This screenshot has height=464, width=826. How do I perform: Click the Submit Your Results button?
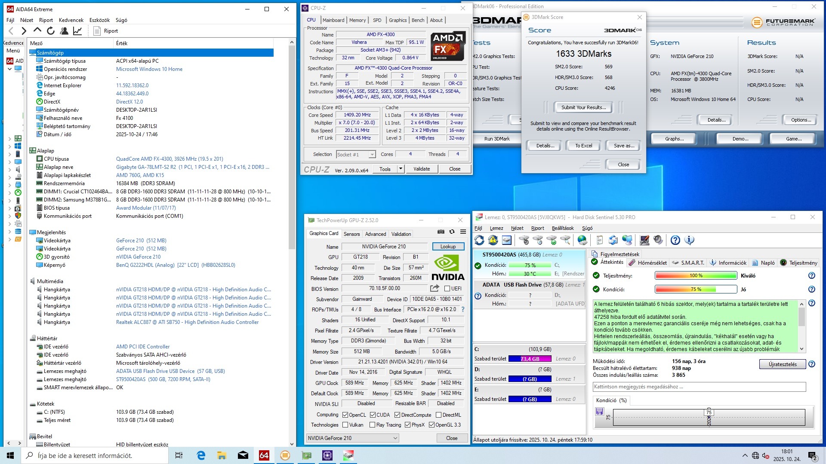583,107
